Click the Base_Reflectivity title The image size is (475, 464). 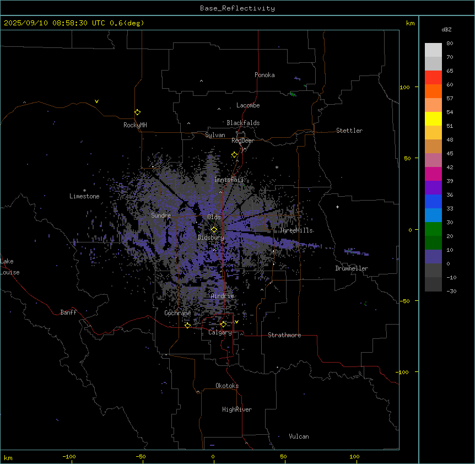[237, 8]
